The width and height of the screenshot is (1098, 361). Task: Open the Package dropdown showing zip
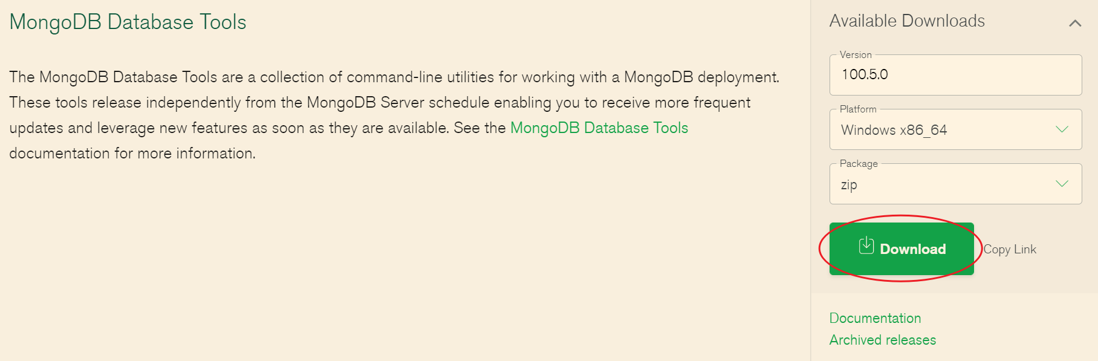[955, 184]
